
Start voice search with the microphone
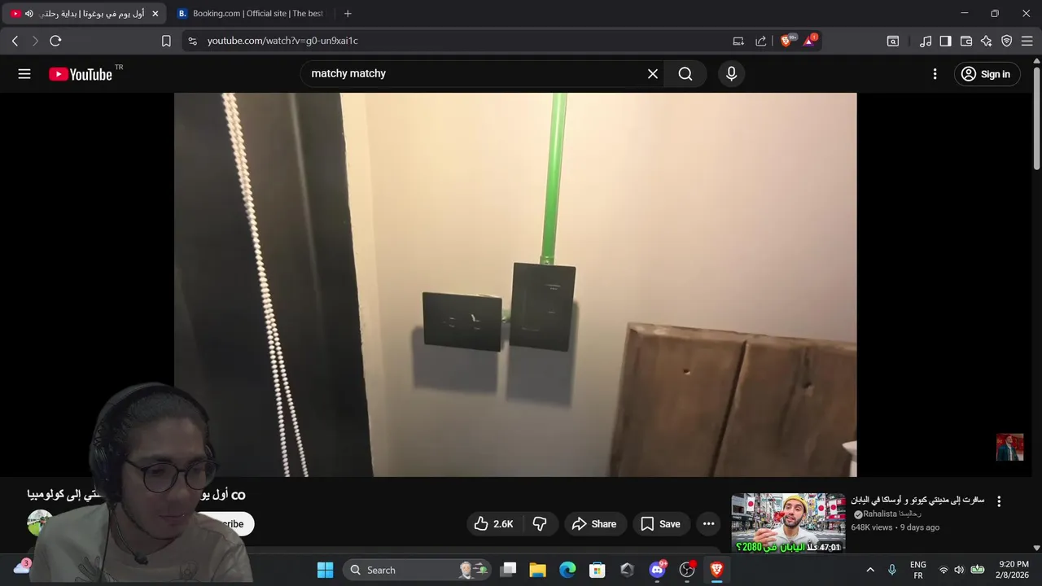click(x=731, y=74)
